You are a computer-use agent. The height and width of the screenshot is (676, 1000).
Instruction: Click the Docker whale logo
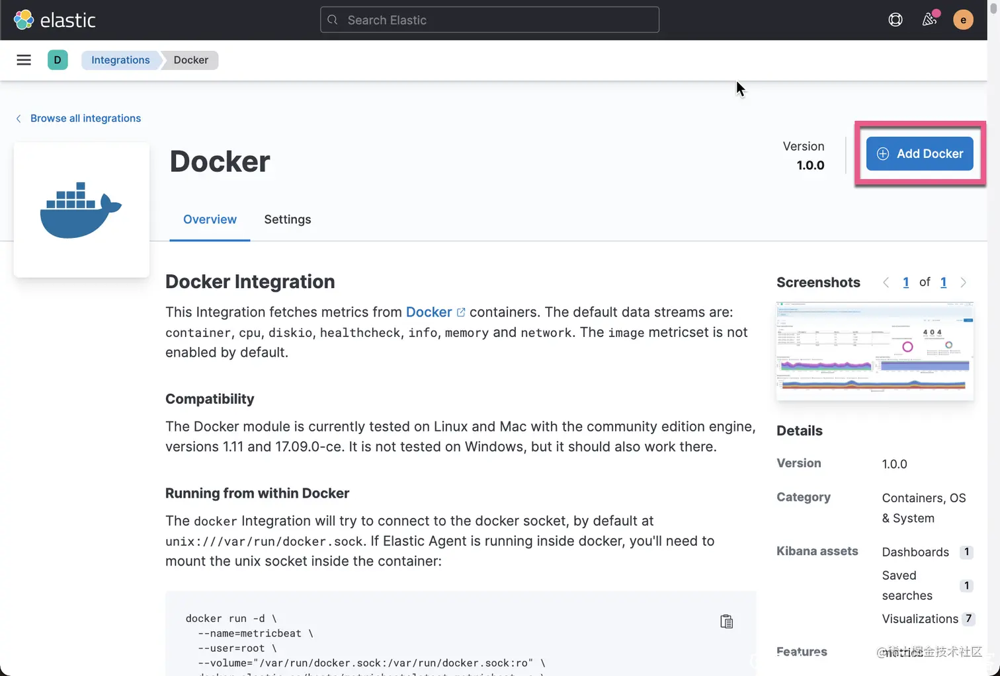[81, 209]
